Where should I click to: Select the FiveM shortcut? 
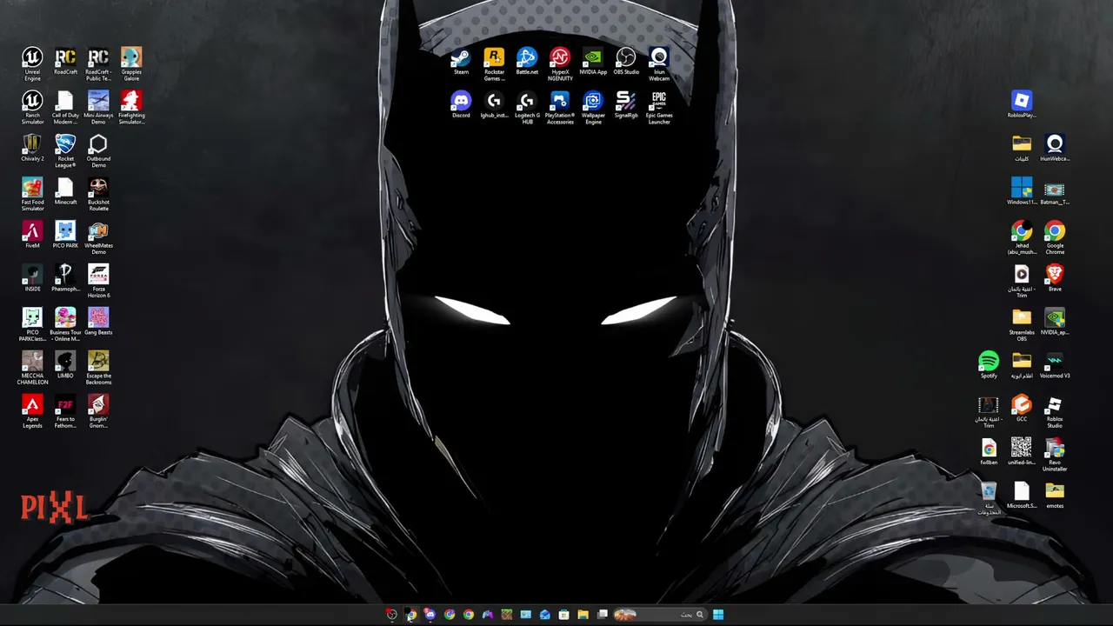click(x=32, y=236)
